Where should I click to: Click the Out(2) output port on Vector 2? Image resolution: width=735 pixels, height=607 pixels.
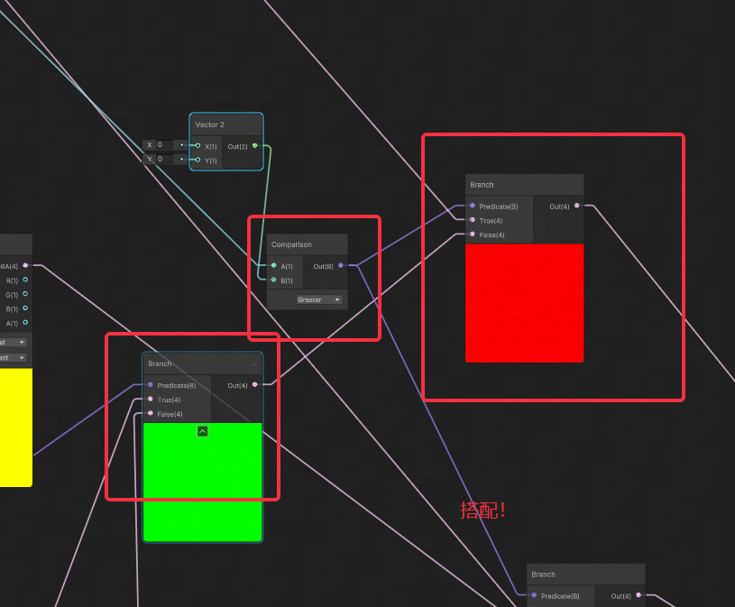(255, 146)
